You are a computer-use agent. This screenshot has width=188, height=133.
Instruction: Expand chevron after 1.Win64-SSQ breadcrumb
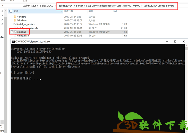[38, 6]
